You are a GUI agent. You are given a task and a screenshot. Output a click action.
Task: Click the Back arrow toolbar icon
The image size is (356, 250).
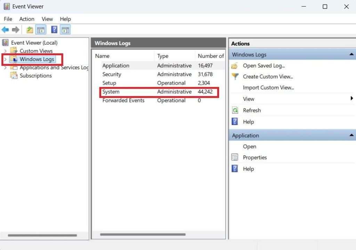(5, 30)
